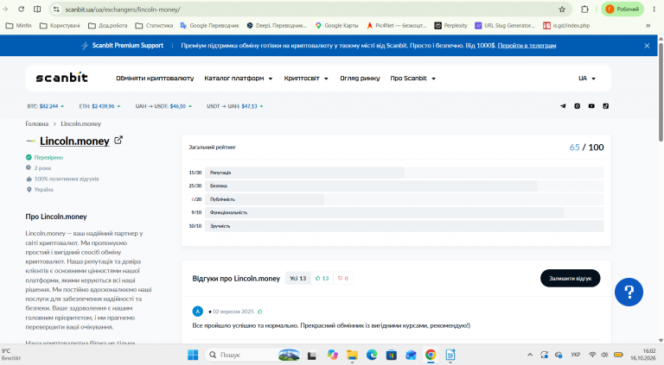Open the TikTok social icon in header
This screenshot has height=365, width=664.
click(x=606, y=106)
